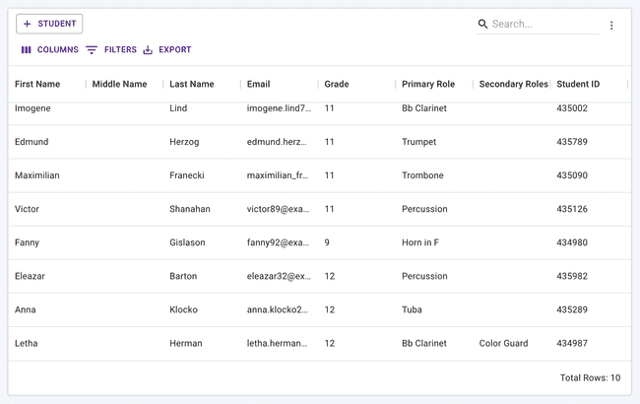The width and height of the screenshot is (640, 404).
Task: Click the magnifying glass search icon
Action: click(x=482, y=24)
